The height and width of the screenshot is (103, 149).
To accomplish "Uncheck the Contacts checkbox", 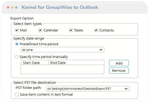I will coord(96,30).
